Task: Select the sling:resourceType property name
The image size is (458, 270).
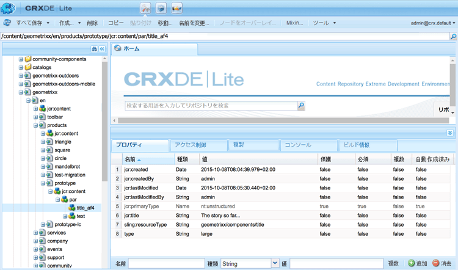Action: point(145,225)
